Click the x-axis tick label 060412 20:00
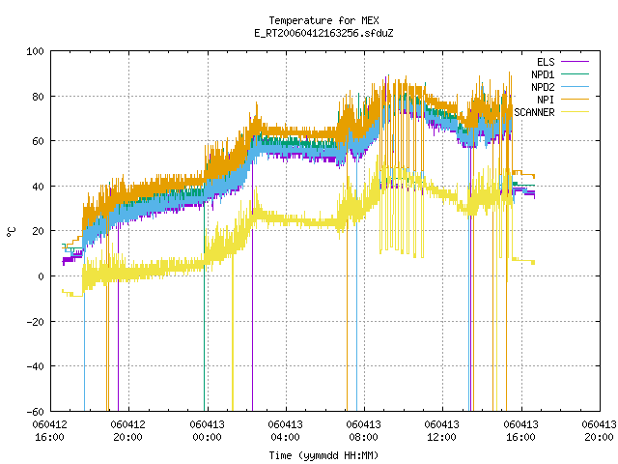The width and height of the screenshot is (618, 464). click(128, 431)
